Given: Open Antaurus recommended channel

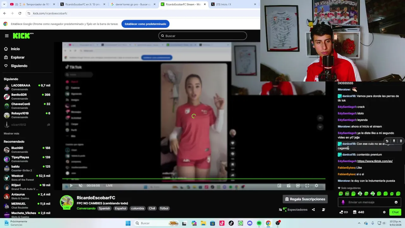Looking at the screenshot, I should coord(27,196).
